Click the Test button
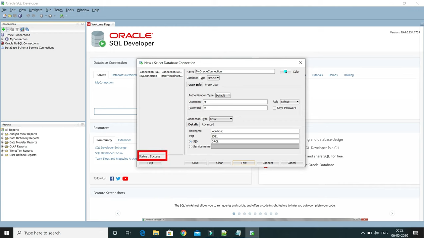This screenshot has height=238, width=424. [x=243, y=163]
